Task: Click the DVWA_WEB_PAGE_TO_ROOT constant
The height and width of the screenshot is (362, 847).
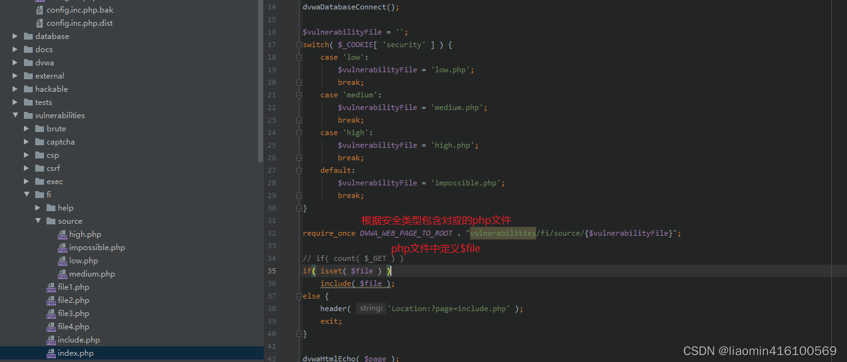Action: (x=406, y=233)
